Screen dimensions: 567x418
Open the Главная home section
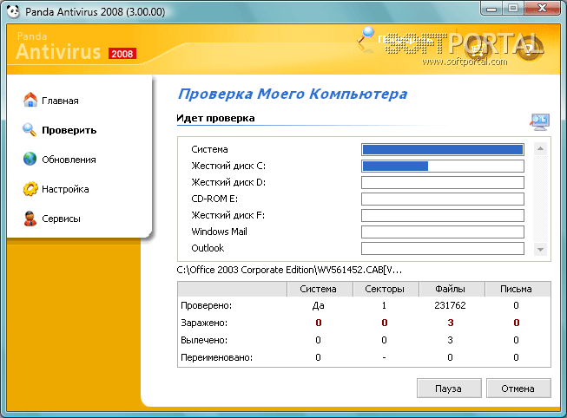tap(51, 100)
